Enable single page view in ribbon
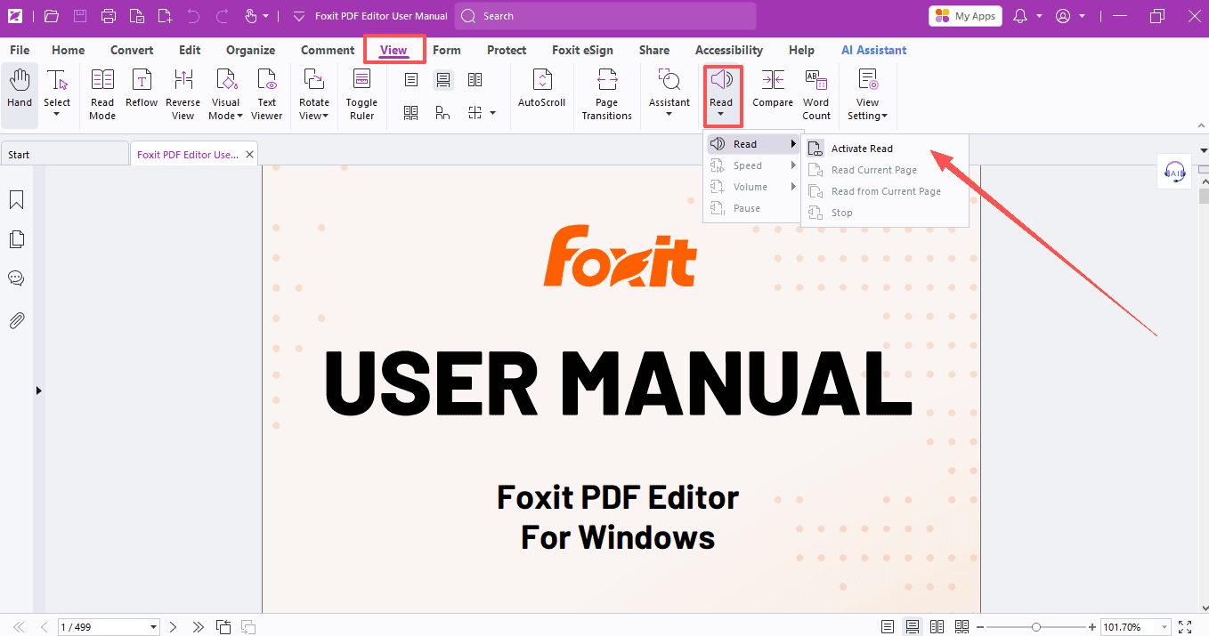Screen dimensions: 1209x636 [x=410, y=80]
